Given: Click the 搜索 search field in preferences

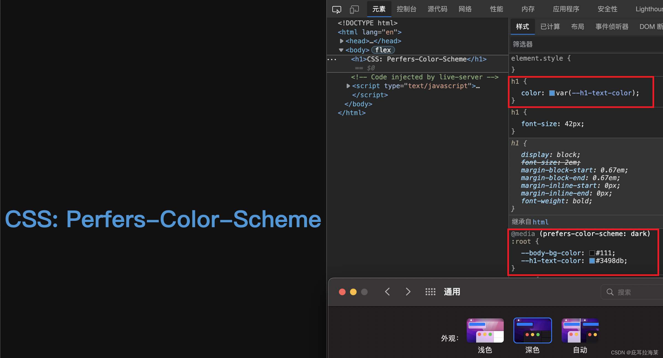Looking at the screenshot, I should (632, 292).
